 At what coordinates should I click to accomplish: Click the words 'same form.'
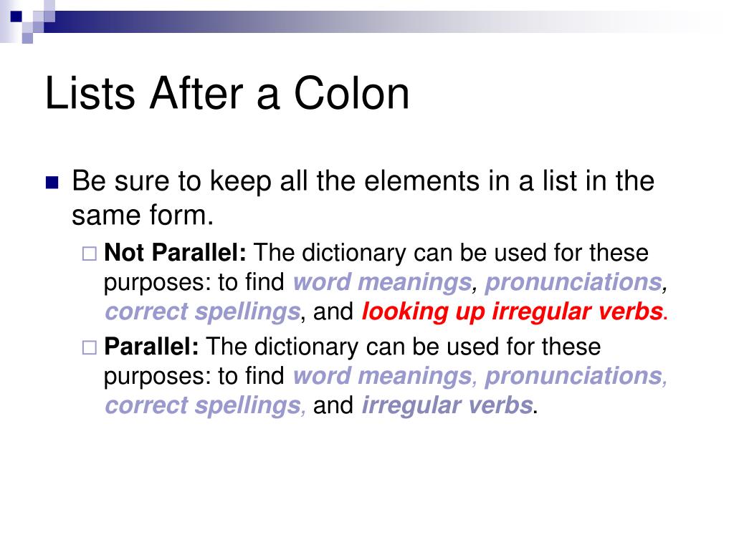143,215
